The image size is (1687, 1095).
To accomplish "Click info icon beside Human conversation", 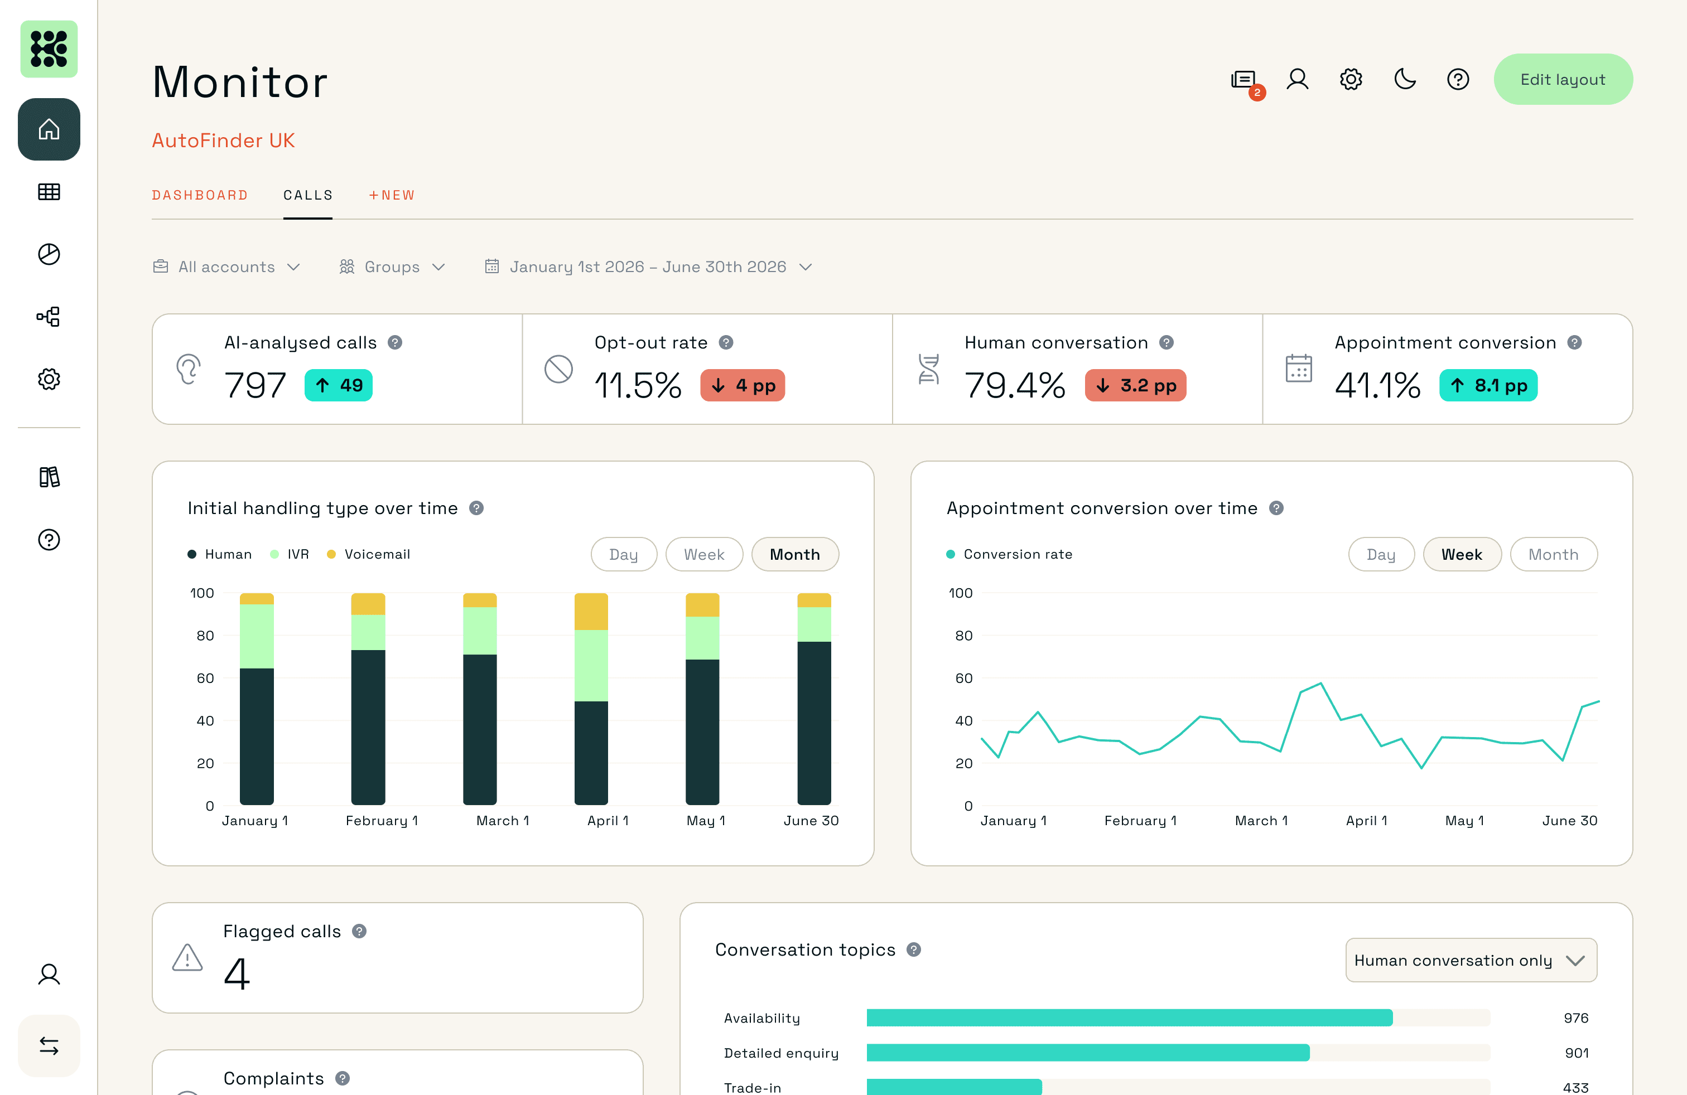I will (1167, 343).
